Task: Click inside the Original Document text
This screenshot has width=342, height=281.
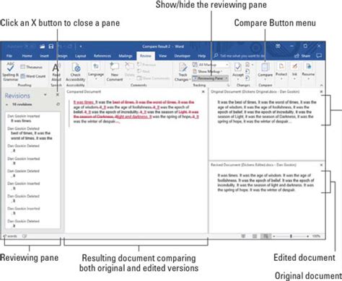Action: 267,112
